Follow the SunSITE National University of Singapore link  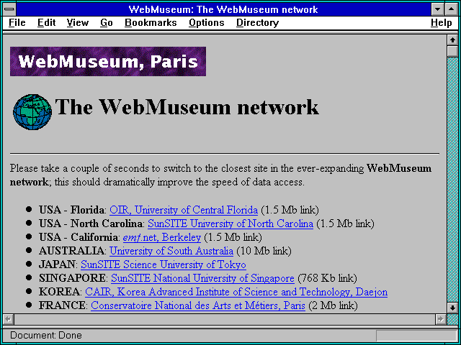202,278
